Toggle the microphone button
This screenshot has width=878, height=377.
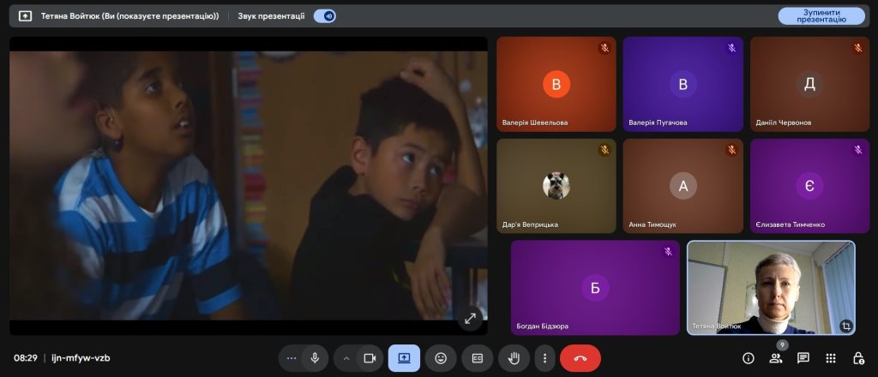[315, 358]
